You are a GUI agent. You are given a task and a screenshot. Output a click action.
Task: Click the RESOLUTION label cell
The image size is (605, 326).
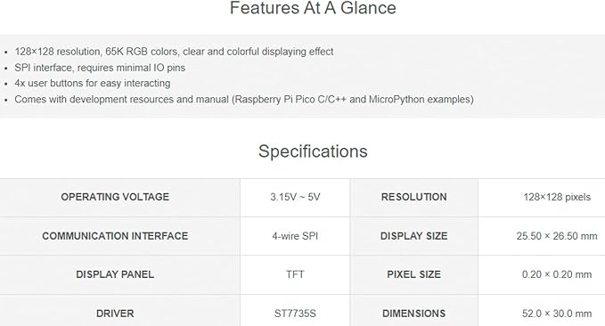pos(414,198)
